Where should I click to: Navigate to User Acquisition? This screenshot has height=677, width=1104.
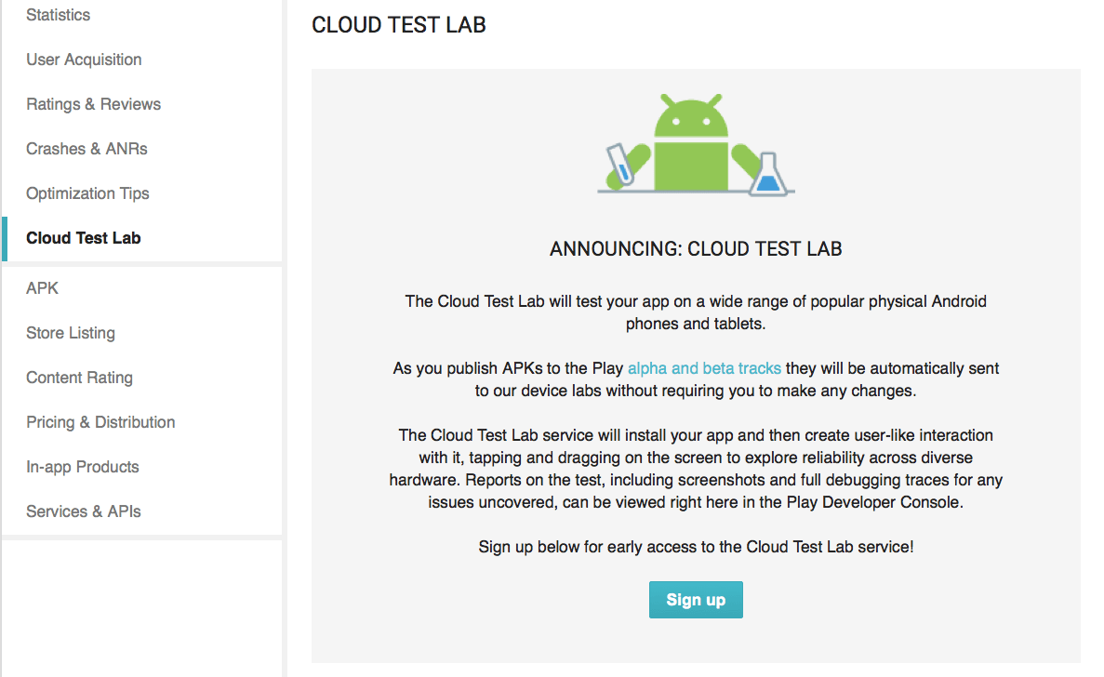pos(84,60)
